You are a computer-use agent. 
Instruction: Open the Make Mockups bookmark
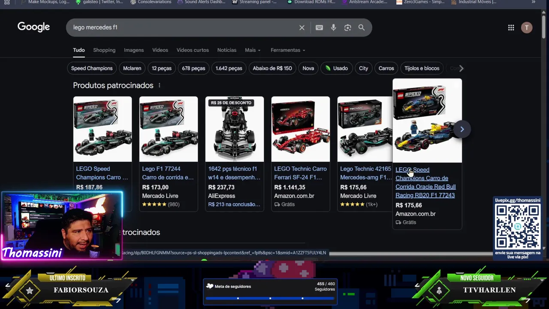(x=45, y=2)
